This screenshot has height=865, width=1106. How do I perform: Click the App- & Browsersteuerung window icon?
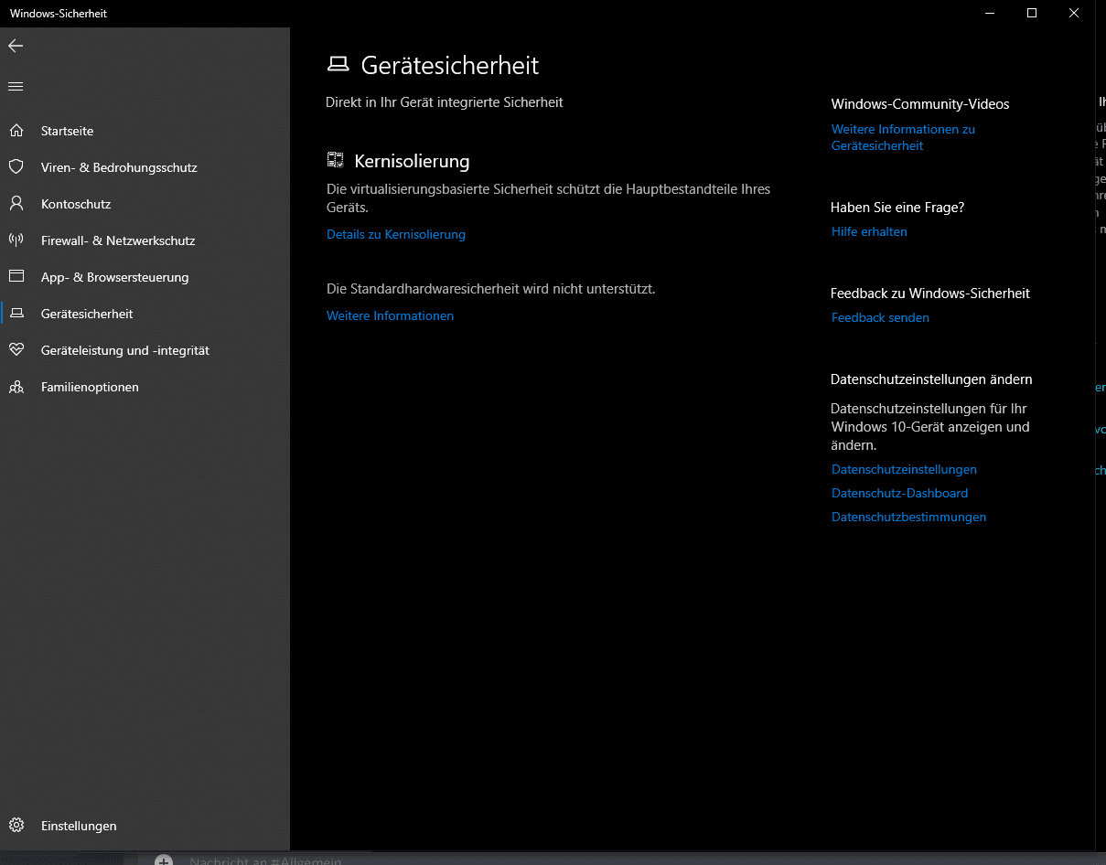point(16,277)
